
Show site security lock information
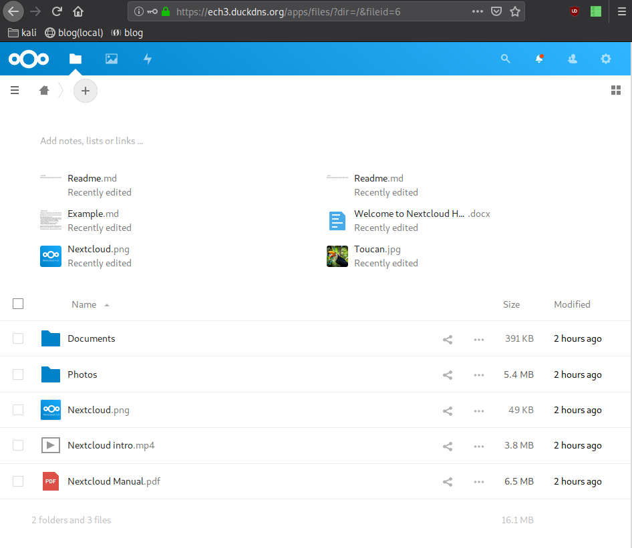[165, 11]
